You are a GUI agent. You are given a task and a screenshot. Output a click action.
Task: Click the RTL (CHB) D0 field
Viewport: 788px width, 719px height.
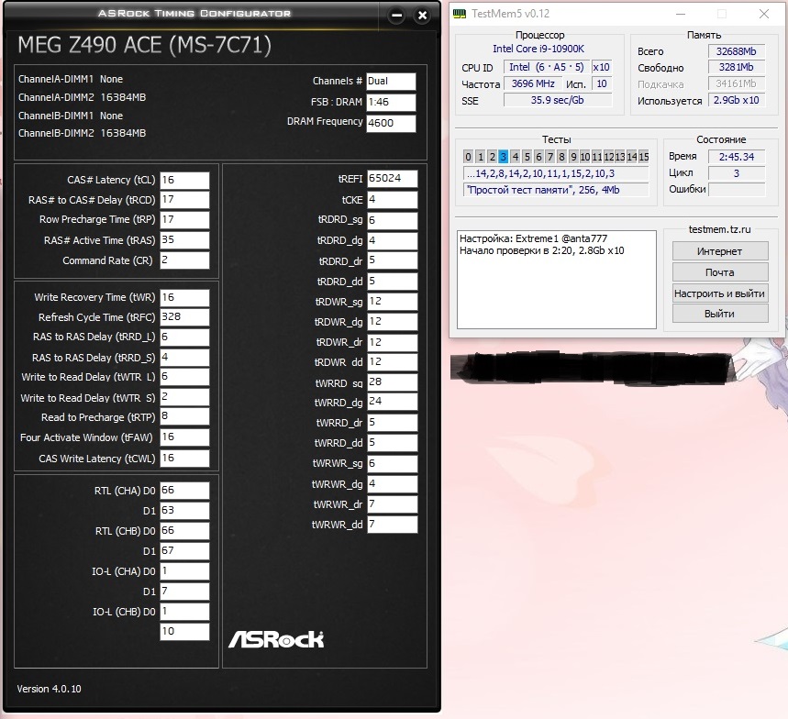[184, 531]
